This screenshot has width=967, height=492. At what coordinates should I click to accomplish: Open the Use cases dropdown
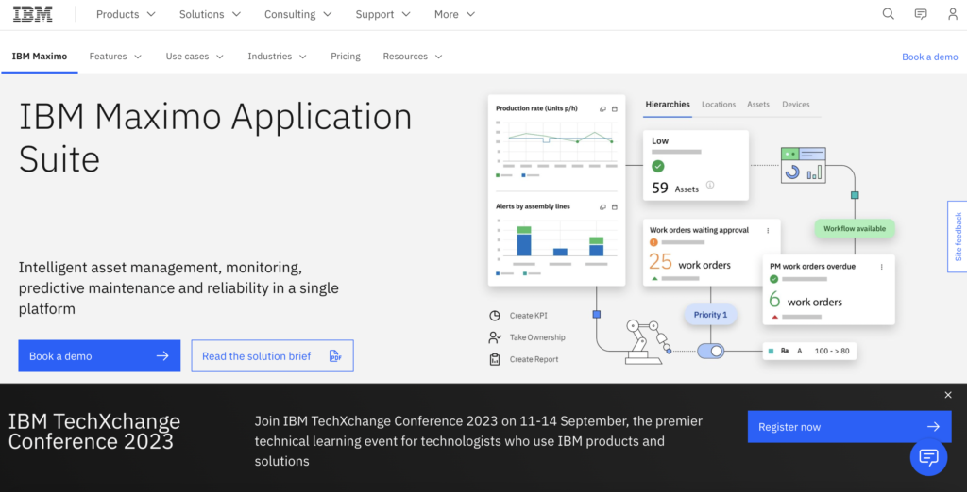point(195,56)
